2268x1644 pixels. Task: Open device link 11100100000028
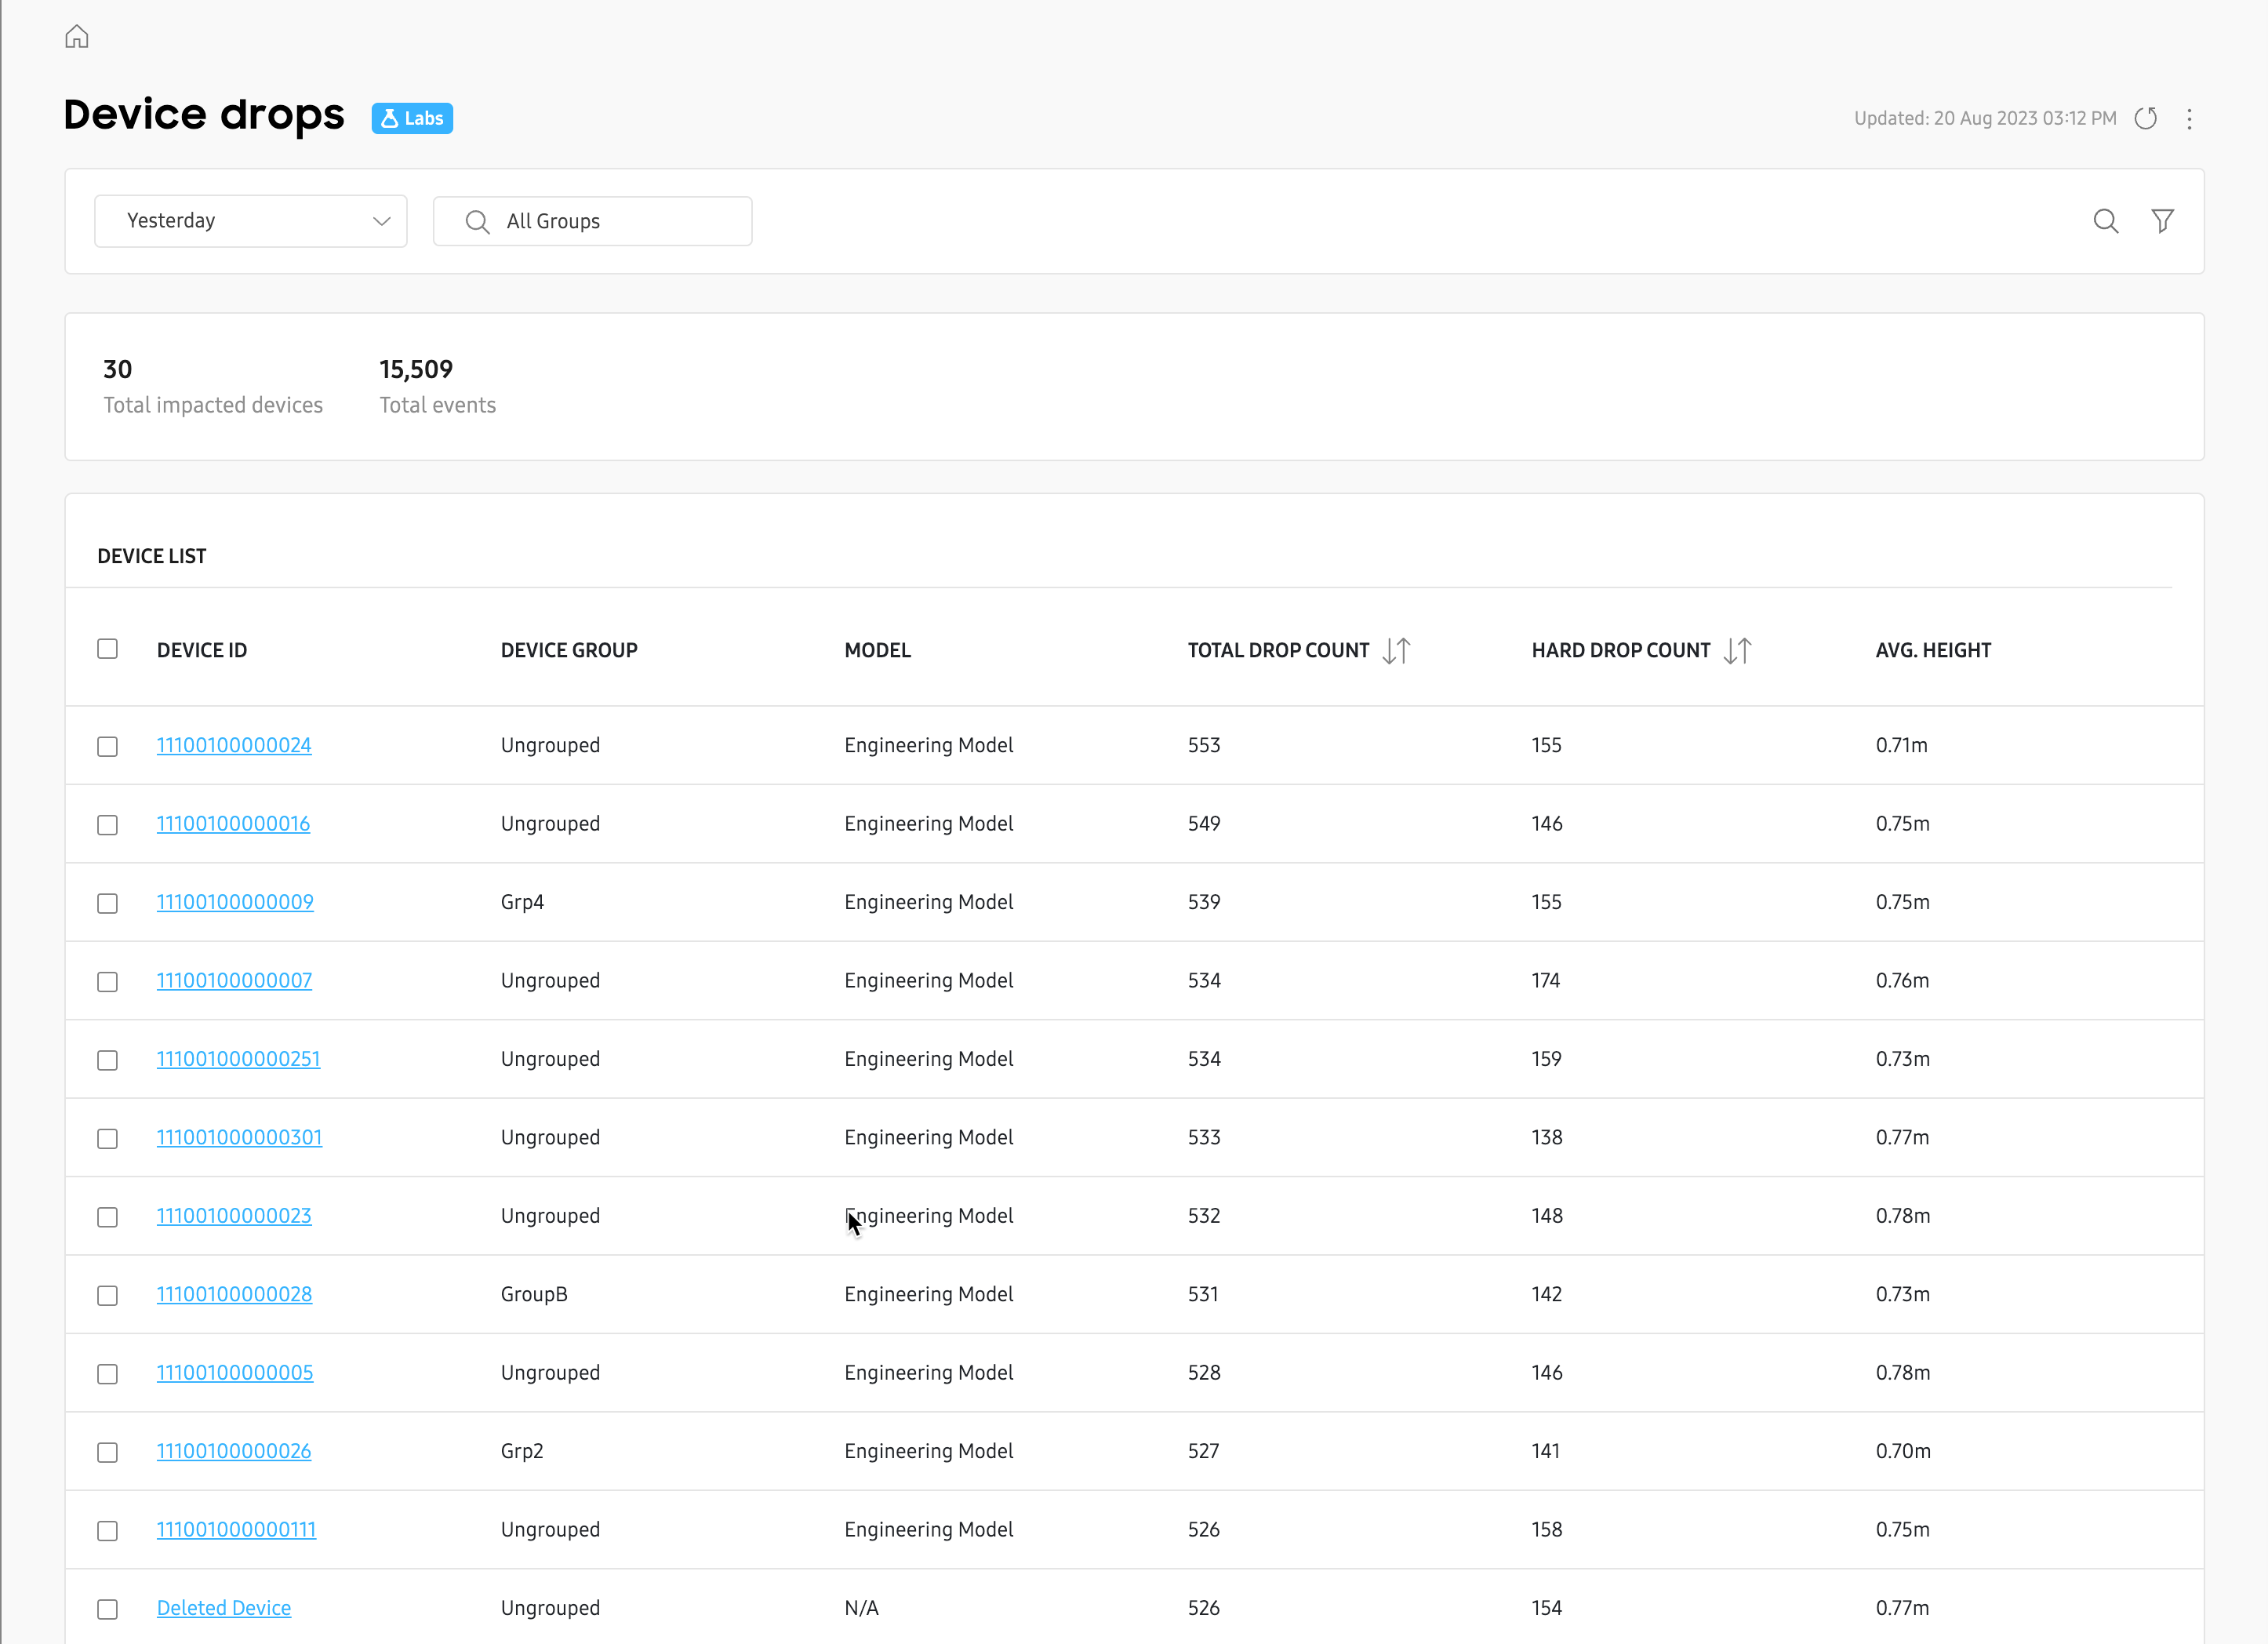(x=234, y=1294)
